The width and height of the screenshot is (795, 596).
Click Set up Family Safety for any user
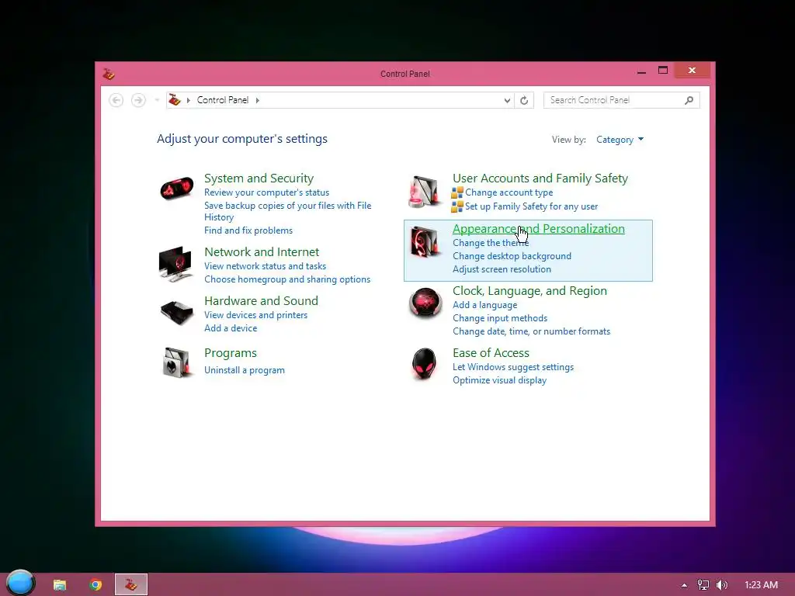531,206
